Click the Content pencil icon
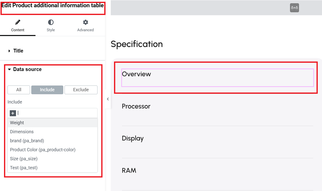322x191 pixels. pyautogui.click(x=18, y=22)
